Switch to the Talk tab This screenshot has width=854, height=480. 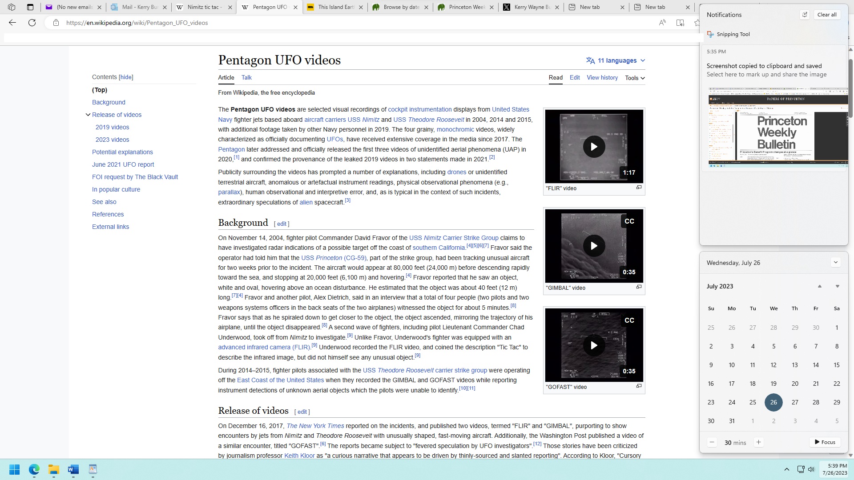click(x=246, y=77)
